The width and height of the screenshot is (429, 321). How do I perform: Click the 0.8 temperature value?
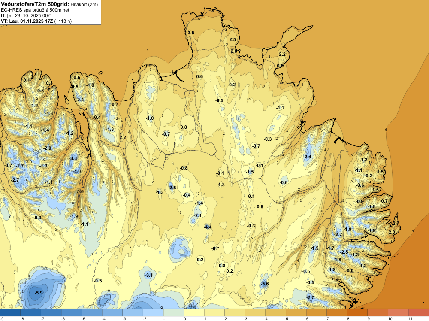point(184,127)
